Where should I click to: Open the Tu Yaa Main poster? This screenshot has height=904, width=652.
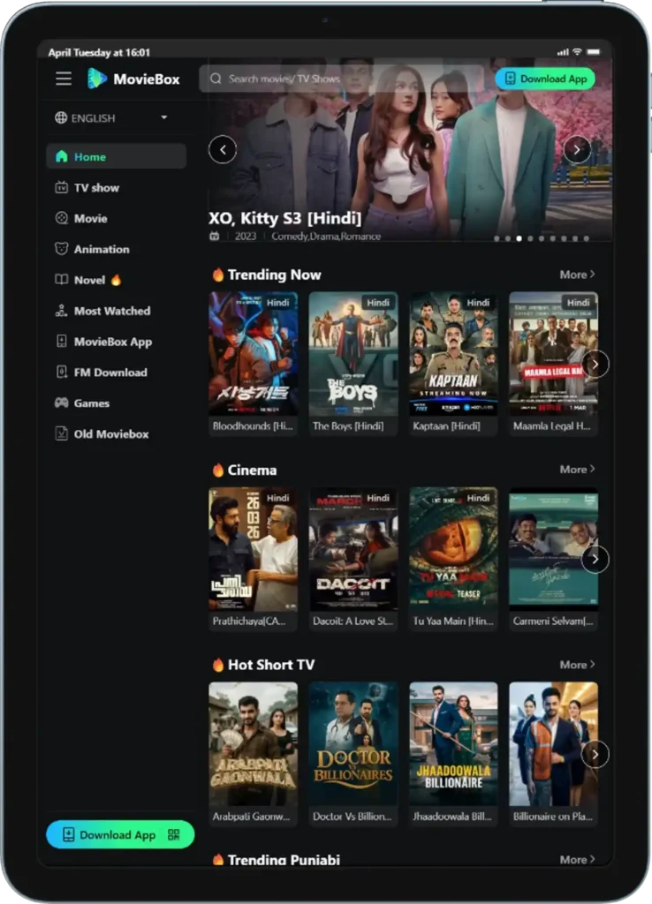click(453, 549)
